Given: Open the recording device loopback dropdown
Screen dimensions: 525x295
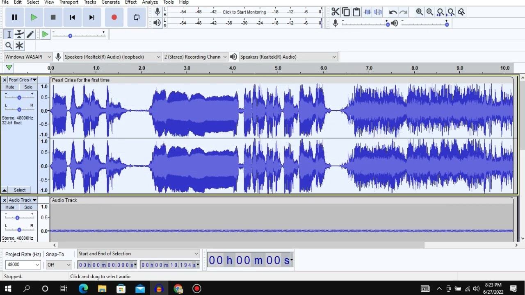Looking at the screenshot, I should (112, 57).
